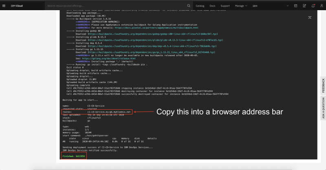Click the 'Downloaded app package (10.4K)' line
This screenshot has width=326, height=170.
click(86, 16)
